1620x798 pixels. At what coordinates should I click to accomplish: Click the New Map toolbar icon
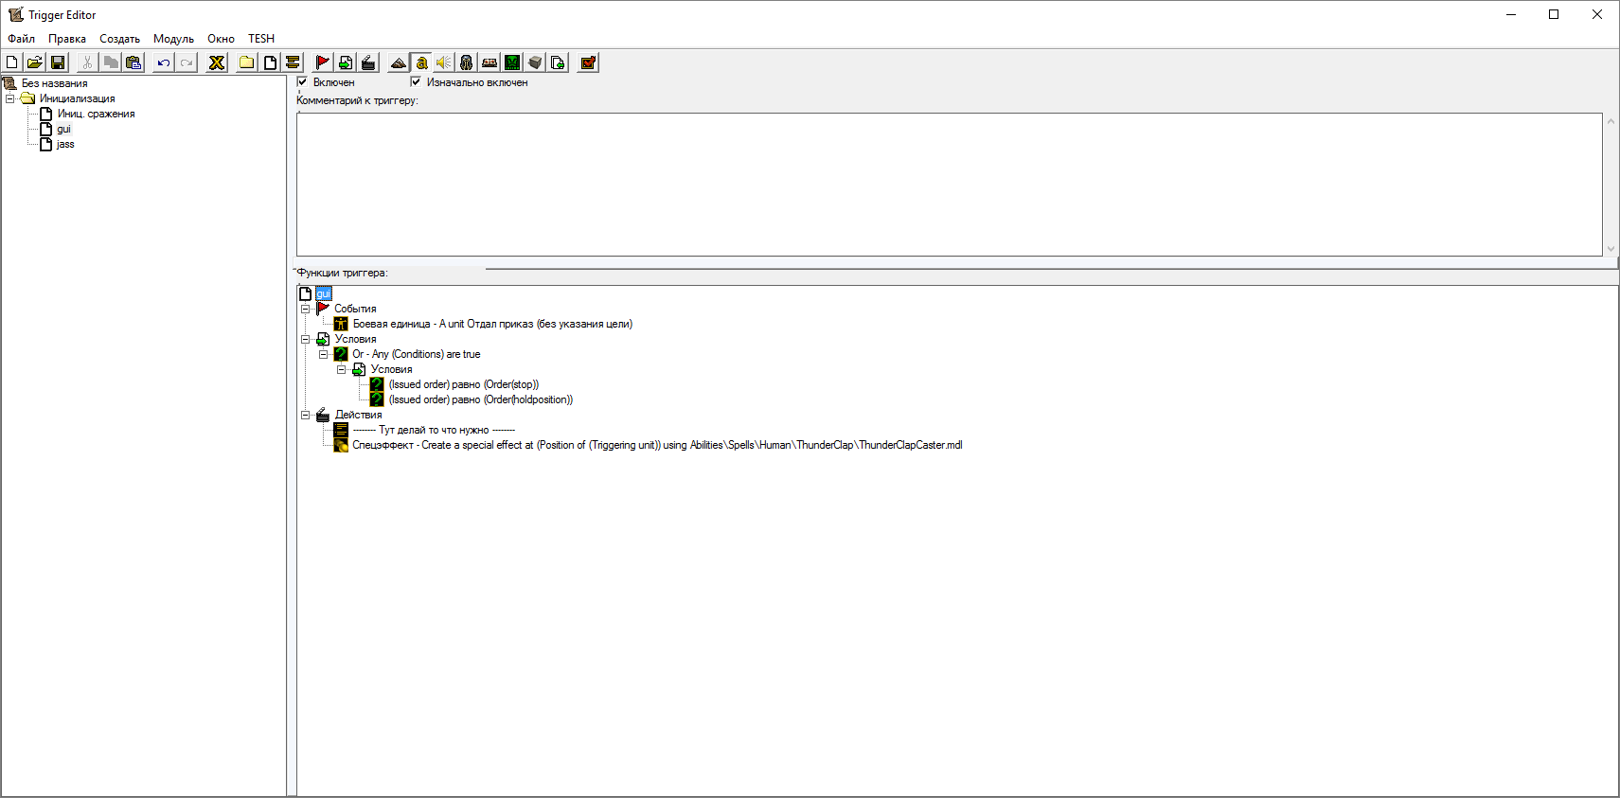pyautogui.click(x=12, y=62)
